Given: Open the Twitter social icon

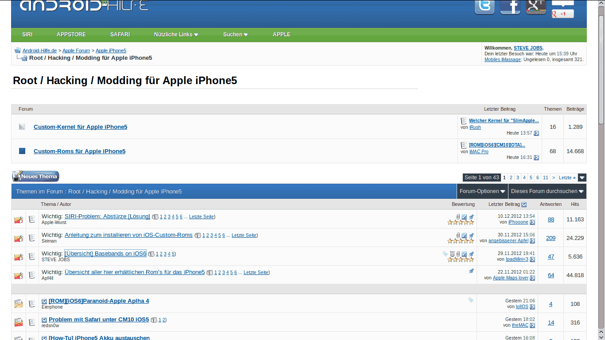Looking at the screenshot, I should click(485, 7).
